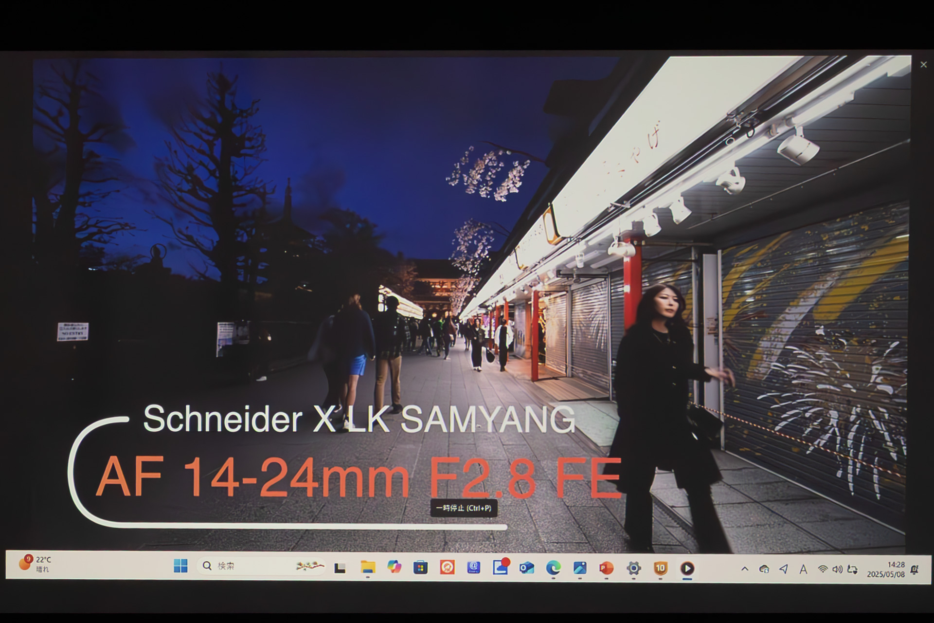934x623 pixels.
Task: Click the speaker volume tray icon
Action: [837, 569]
